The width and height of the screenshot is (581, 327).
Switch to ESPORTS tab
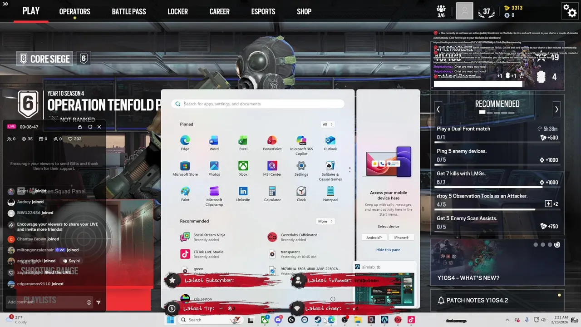[263, 11]
